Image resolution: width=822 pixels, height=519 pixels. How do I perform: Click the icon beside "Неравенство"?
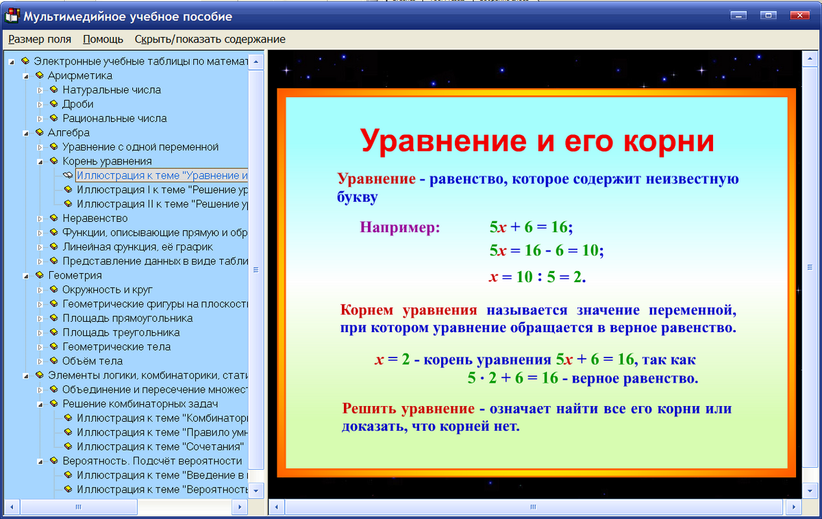coord(53,218)
